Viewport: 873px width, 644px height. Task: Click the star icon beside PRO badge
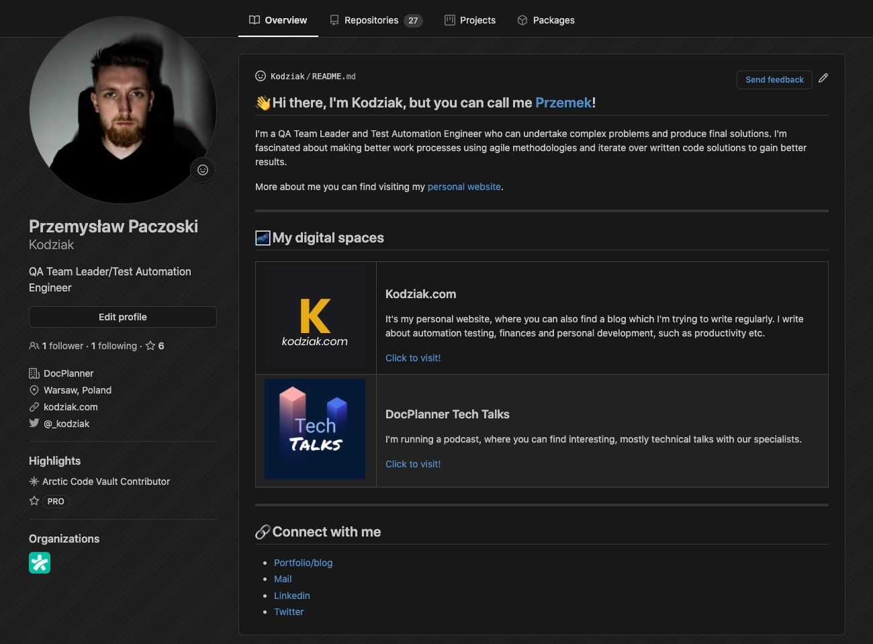pyautogui.click(x=34, y=501)
